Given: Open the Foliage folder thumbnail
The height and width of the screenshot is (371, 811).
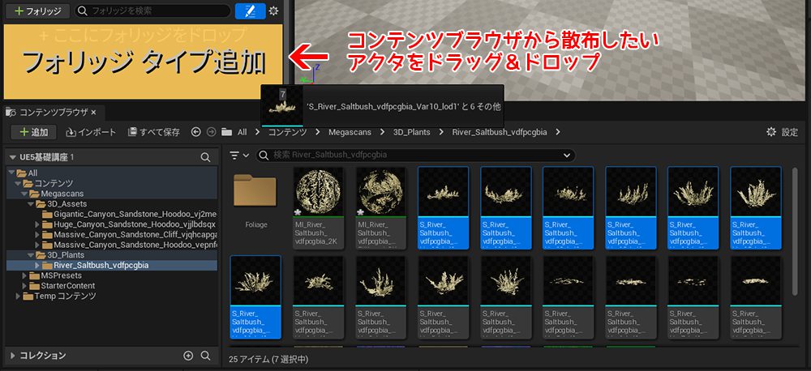Looking at the screenshot, I should click(255, 196).
